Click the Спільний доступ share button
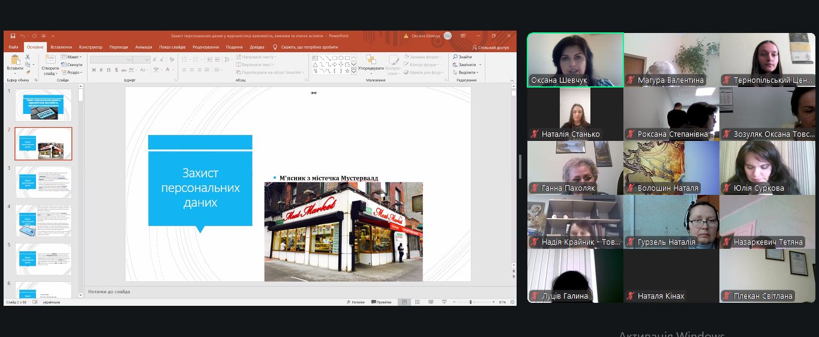This screenshot has height=337, width=819. (491, 47)
